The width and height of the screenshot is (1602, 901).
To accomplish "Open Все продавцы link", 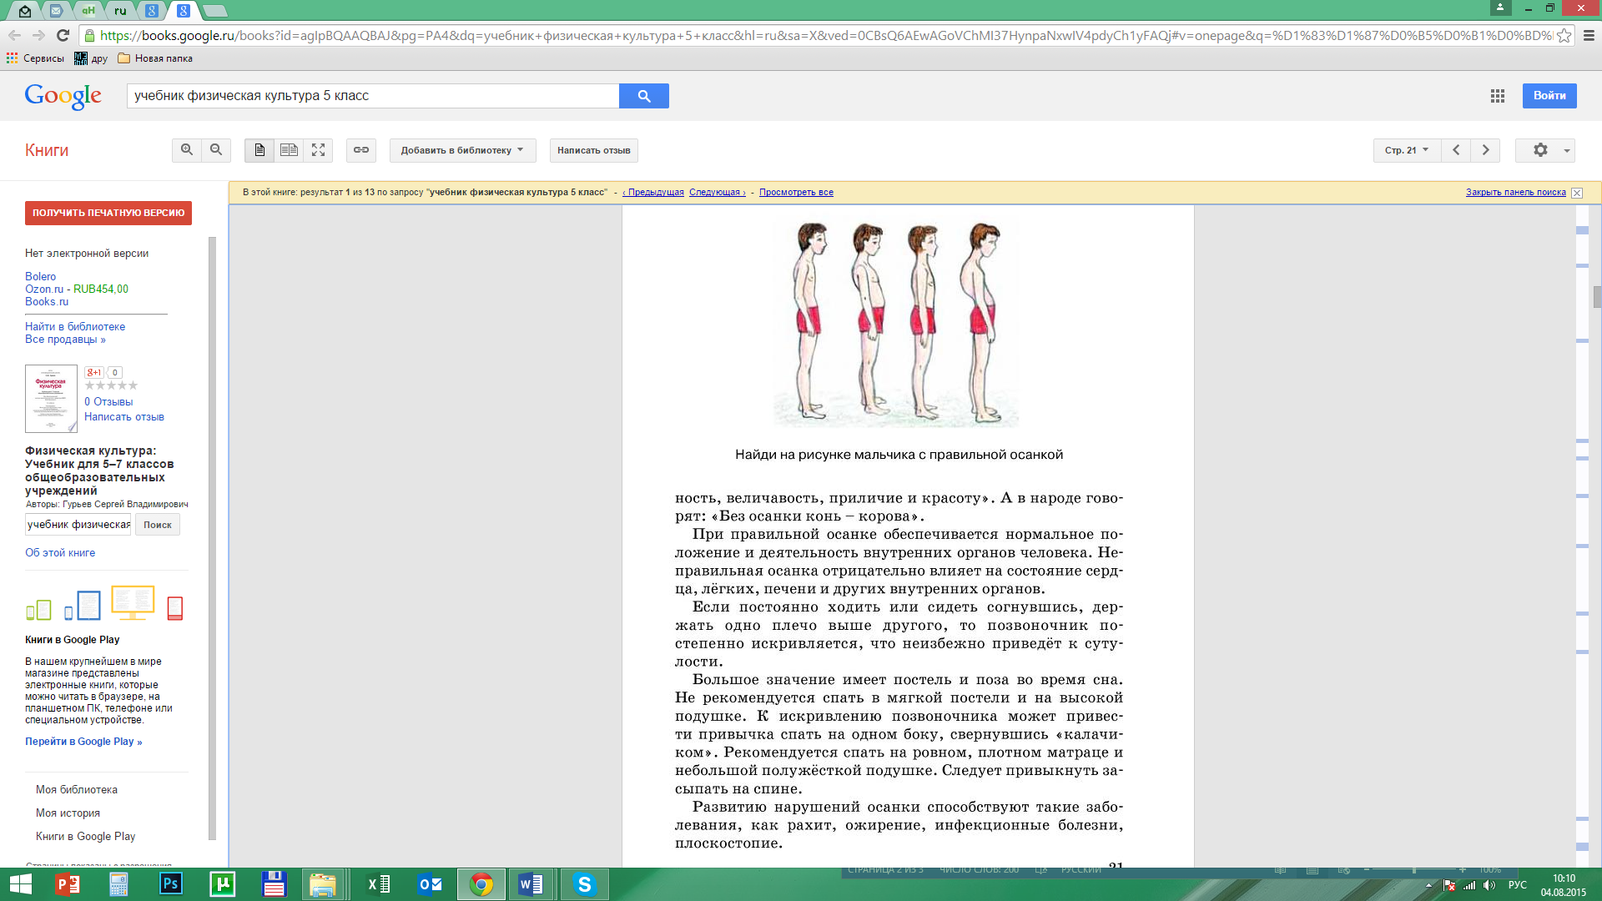I will 65,340.
